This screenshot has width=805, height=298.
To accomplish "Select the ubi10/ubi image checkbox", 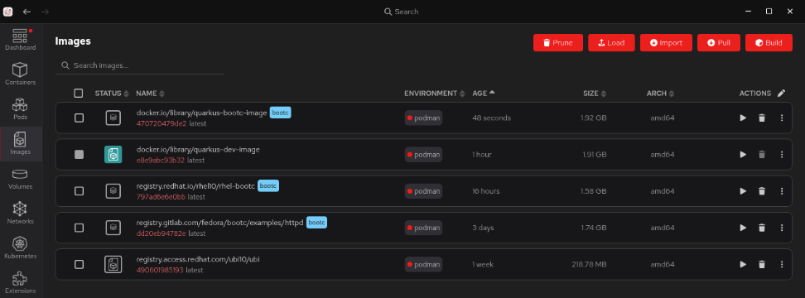I will [x=79, y=265].
